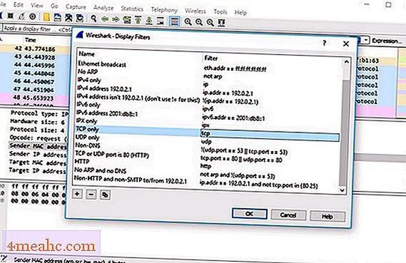Go back to previous packet arrow
This screenshot has width=406, height=263.
105,19
